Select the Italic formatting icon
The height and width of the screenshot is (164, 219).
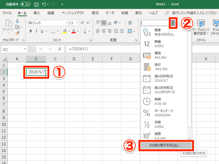point(36,31)
